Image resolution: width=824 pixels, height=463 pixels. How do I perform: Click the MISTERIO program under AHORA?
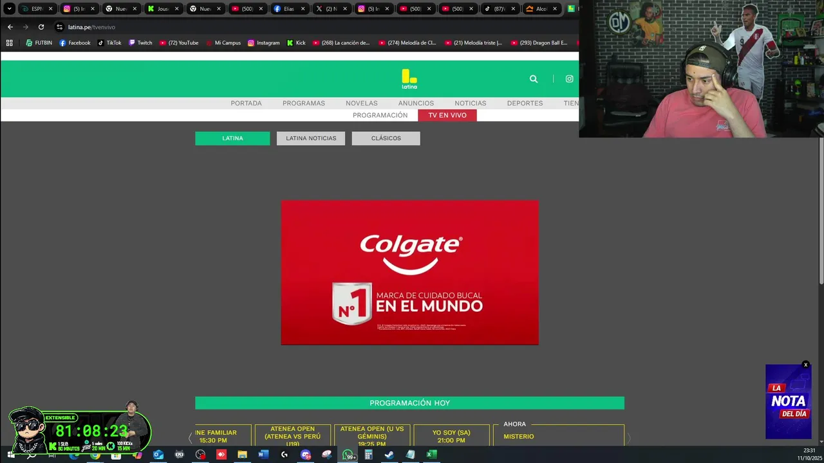coord(519,437)
